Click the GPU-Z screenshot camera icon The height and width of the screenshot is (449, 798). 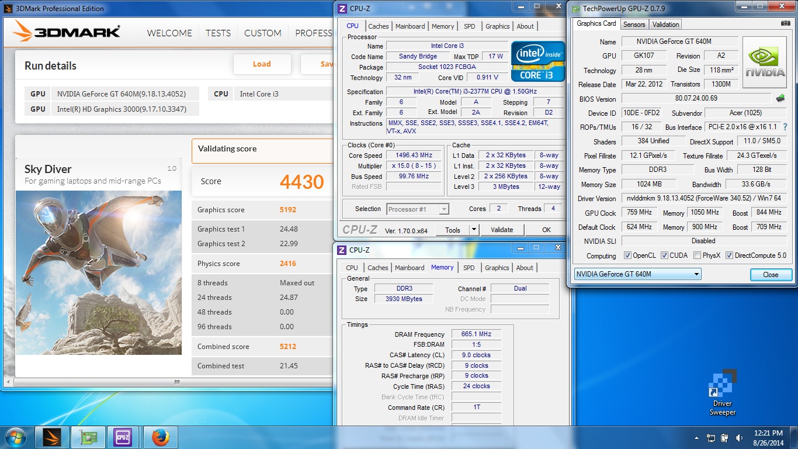786,23
